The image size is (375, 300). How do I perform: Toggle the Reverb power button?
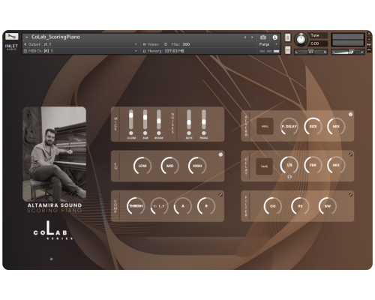(x=350, y=114)
